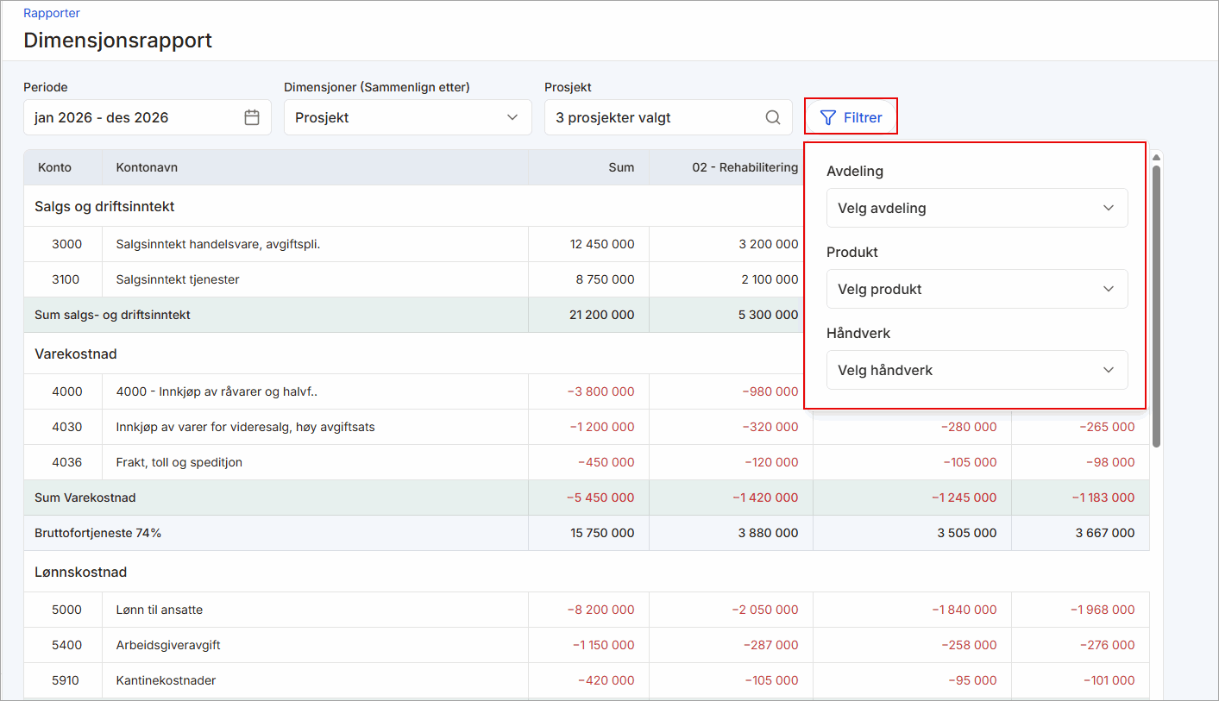This screenshot has width=1219, height=701.
Task: Click the '3 prosjekter valgt' project field
Action: tap(669, 117)
